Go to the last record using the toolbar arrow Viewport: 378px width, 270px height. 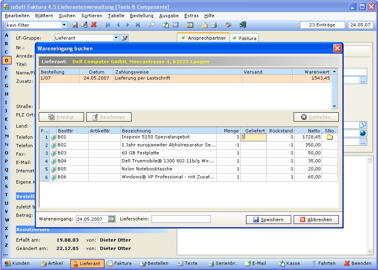click(x=138, y=25)
